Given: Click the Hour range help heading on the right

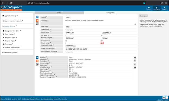Looking at the screenshot, I should [143, 16].
